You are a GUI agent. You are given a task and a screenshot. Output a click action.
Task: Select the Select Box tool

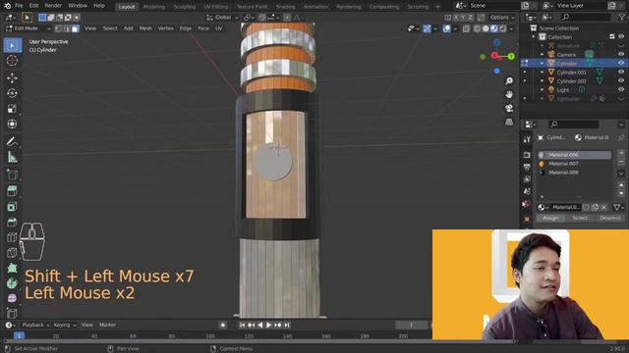[x=12, y=45]
